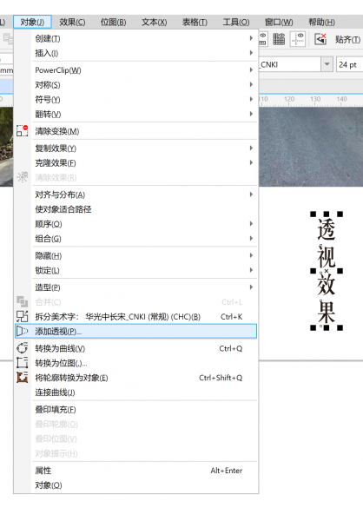
Task: Click the Convert to Bitmap icon
Action: [x=22, y=362]
